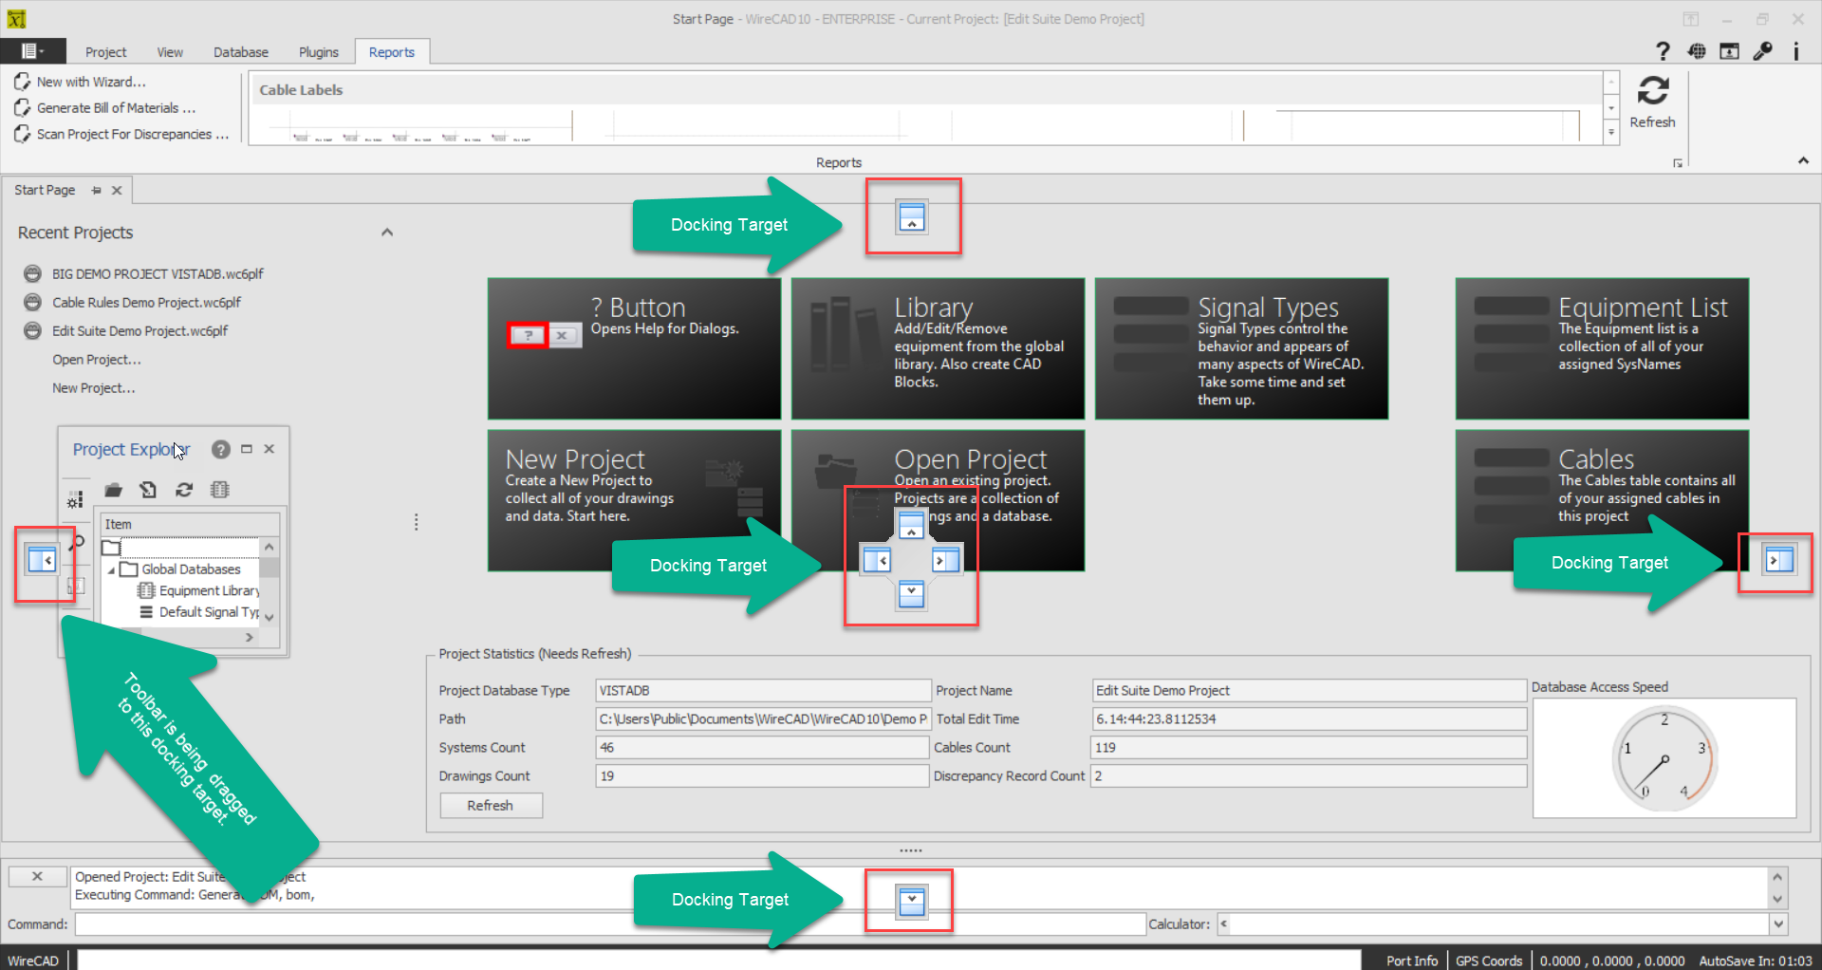
Task: Pin the Start Page tab
Action: pyautogui.click(x=96, y=190)
